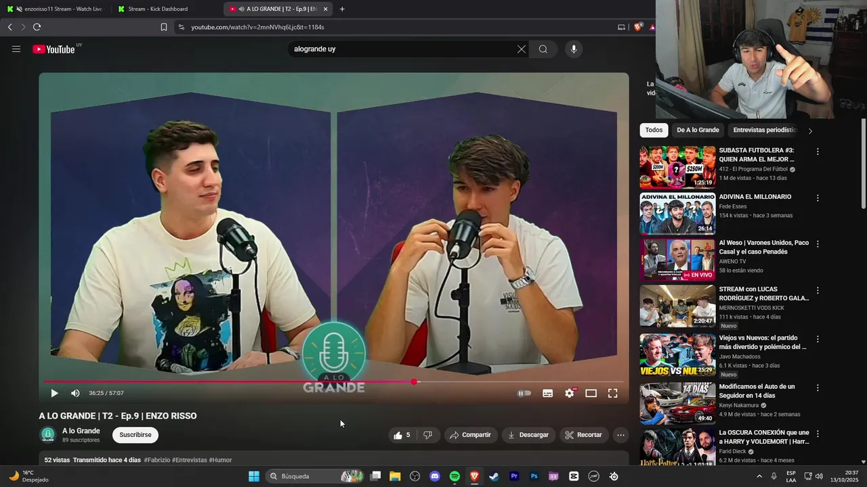Switch to Stream - Kick Dashboard tab
This screenshot has height=487, width=867.
coord(166,9)
